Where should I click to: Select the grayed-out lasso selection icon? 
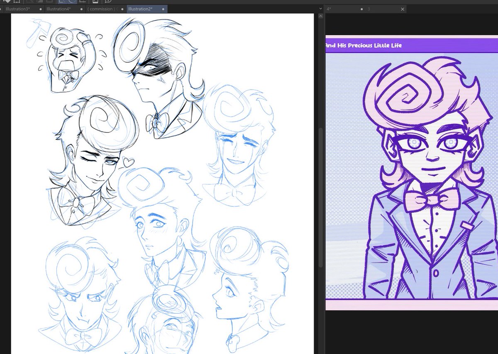(29, 2)
